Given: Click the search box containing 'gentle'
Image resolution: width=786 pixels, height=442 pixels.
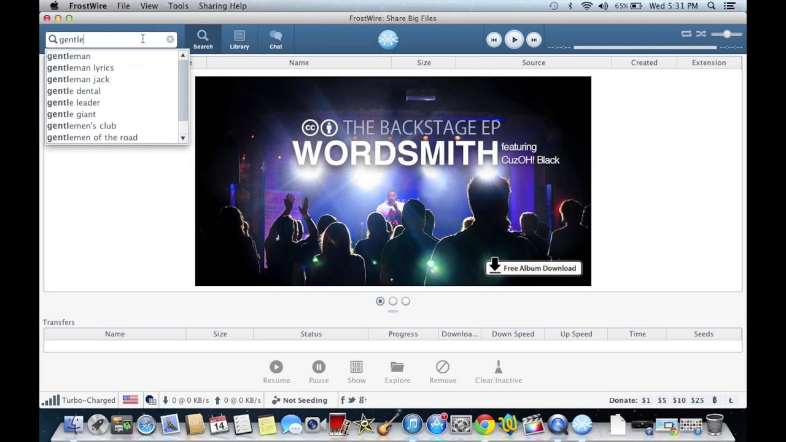Looking at the screenshot, I should [111, 39].
